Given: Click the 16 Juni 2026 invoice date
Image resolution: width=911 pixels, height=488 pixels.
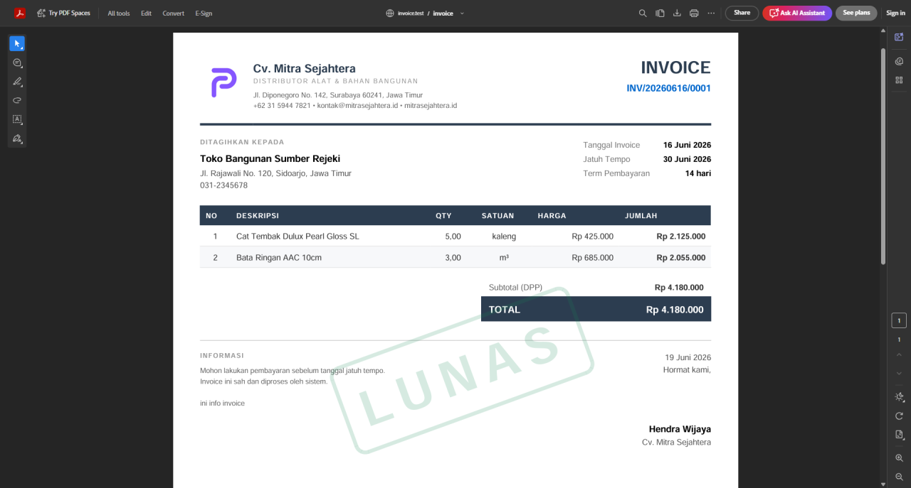Looking at the screenshot, I should point(687,145).
